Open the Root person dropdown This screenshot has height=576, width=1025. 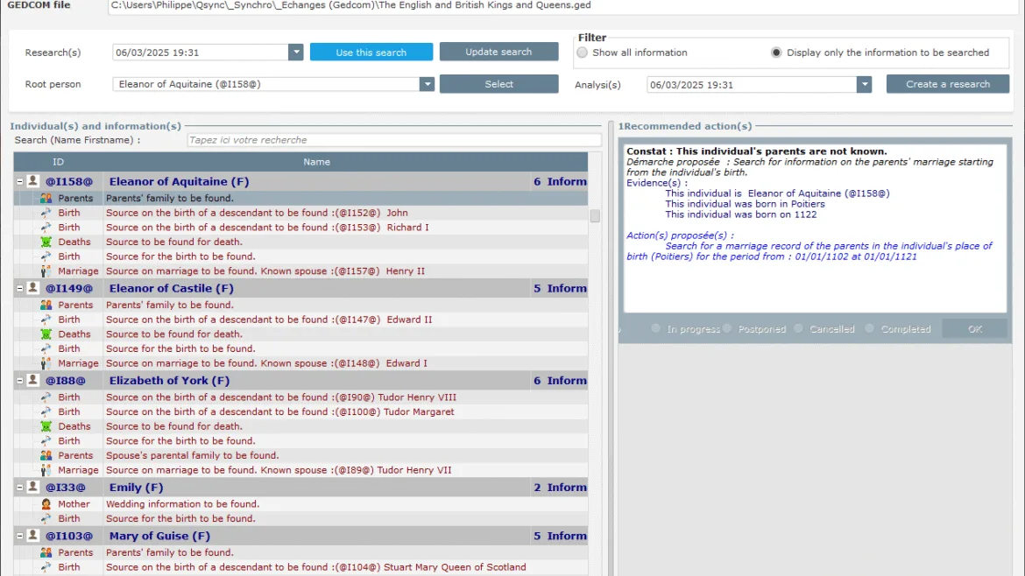point(427,84)
